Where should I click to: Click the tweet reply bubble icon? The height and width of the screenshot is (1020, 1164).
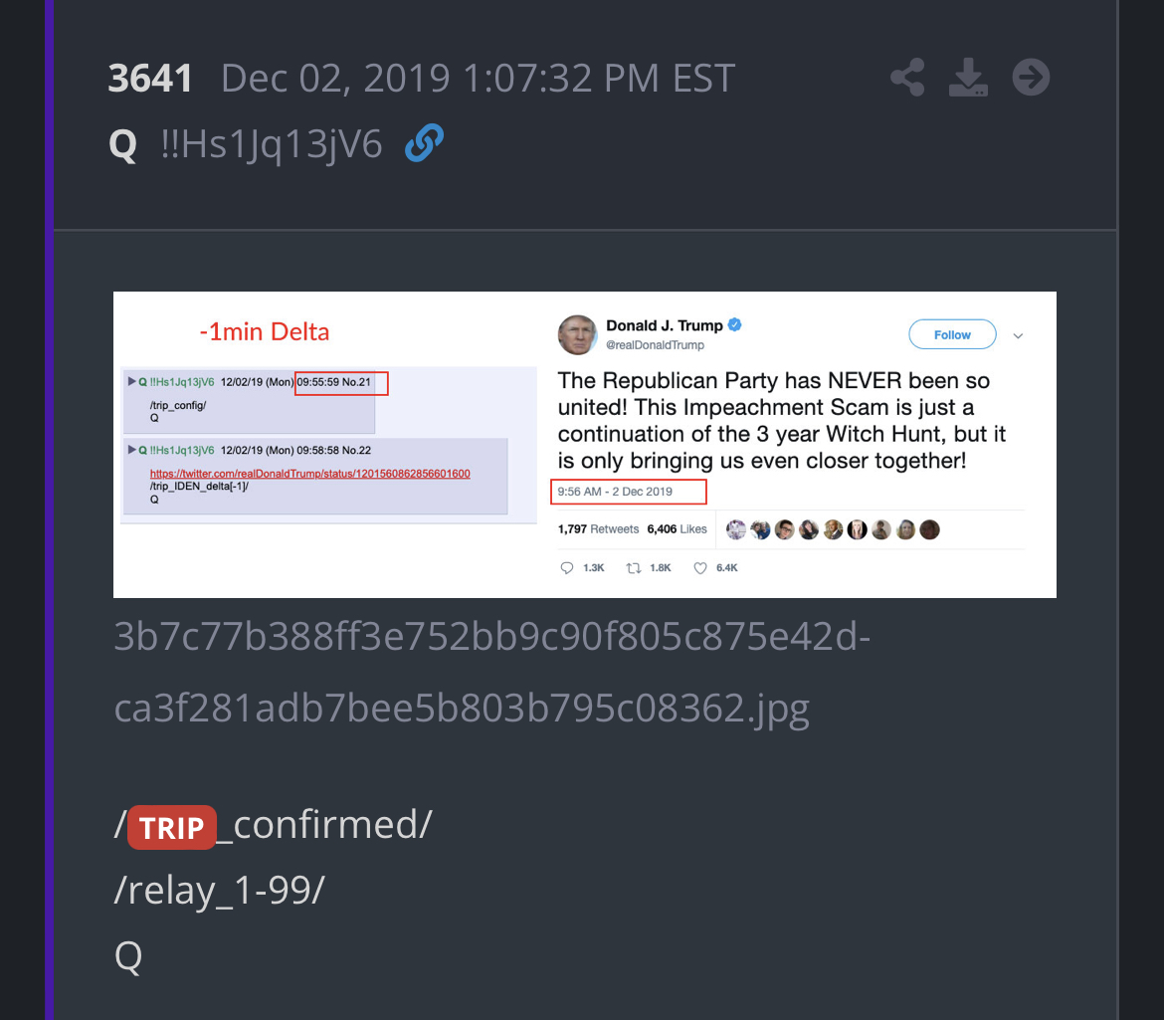pos(566,568)
